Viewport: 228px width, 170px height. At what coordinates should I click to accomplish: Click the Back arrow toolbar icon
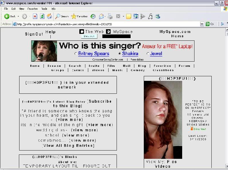point(7,16)
